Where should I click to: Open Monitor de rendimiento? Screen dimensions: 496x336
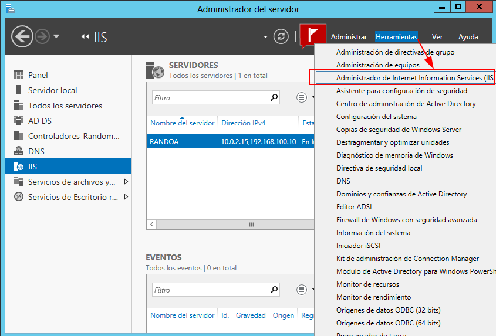373,297
